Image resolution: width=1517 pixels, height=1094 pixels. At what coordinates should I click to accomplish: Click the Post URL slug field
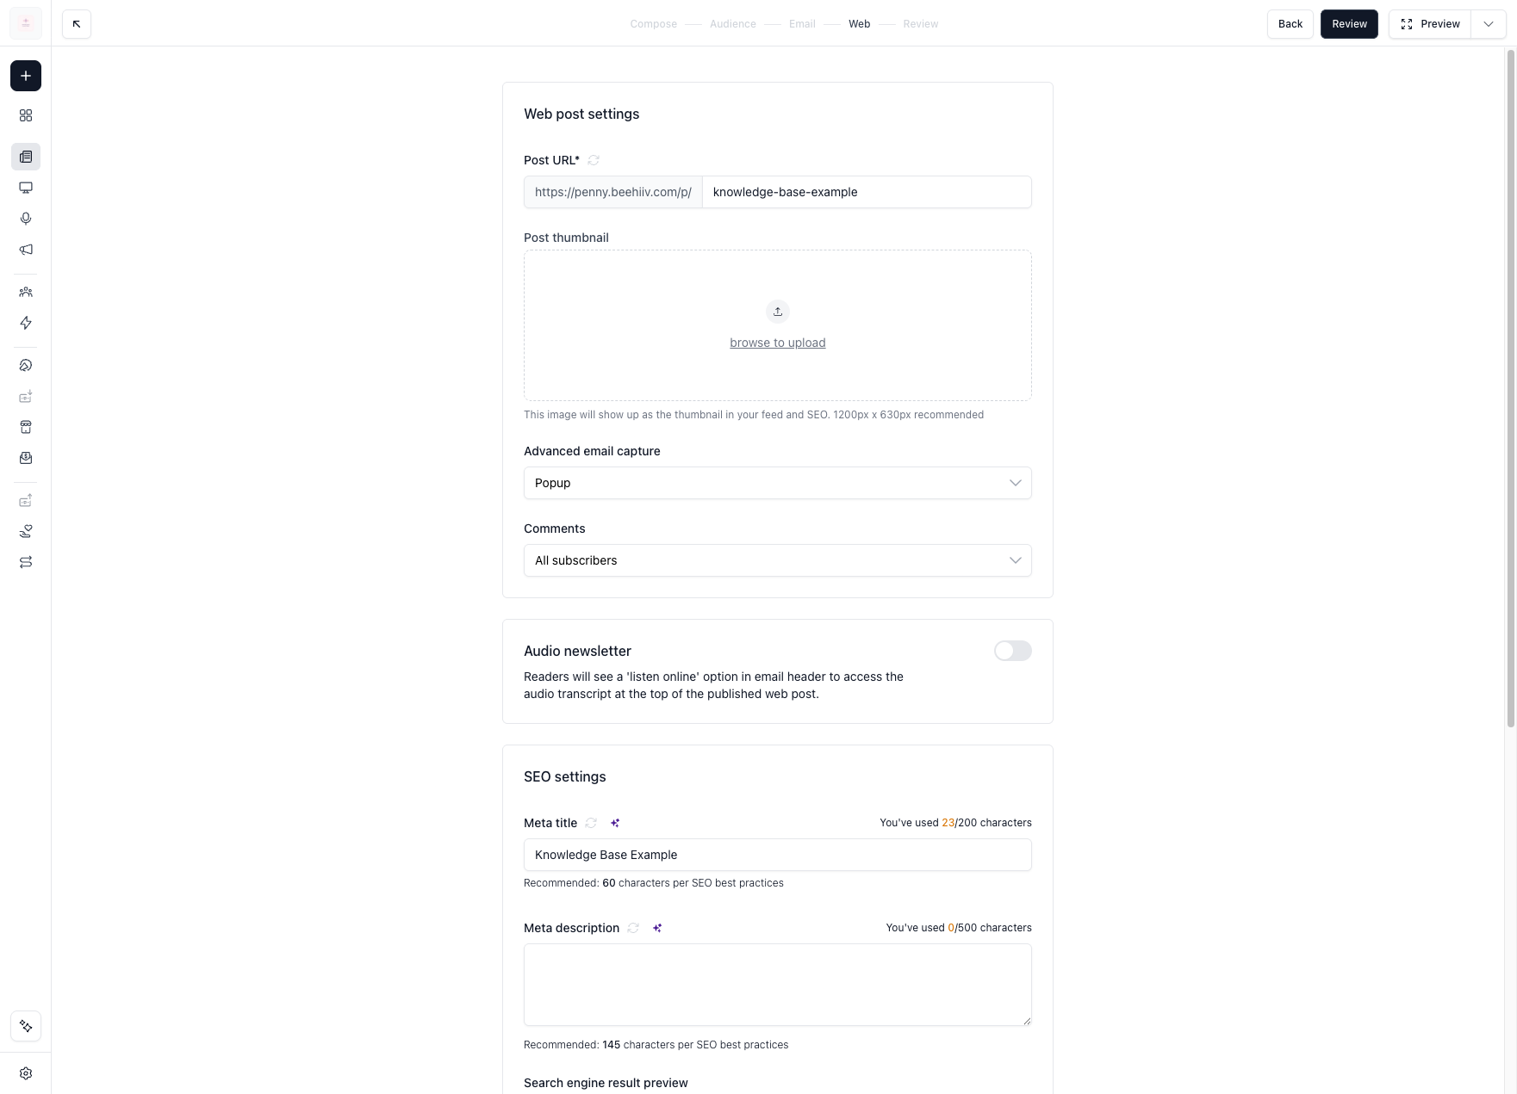click(867, 192)
